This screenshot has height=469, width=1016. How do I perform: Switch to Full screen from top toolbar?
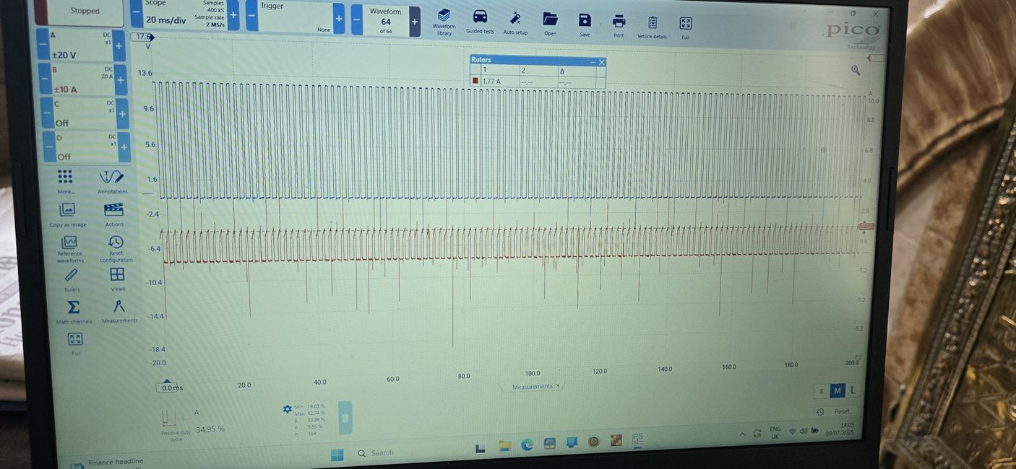[x=686, y=26]
